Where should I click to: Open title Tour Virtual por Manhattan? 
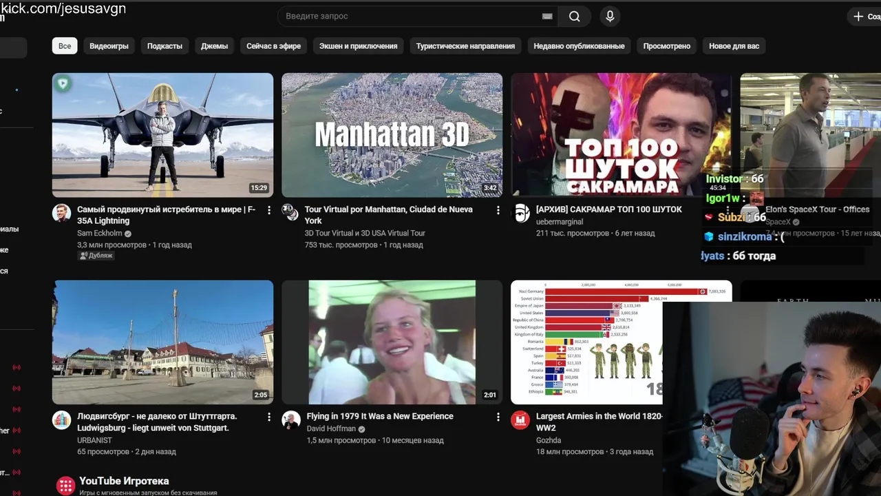coord(388,215)
